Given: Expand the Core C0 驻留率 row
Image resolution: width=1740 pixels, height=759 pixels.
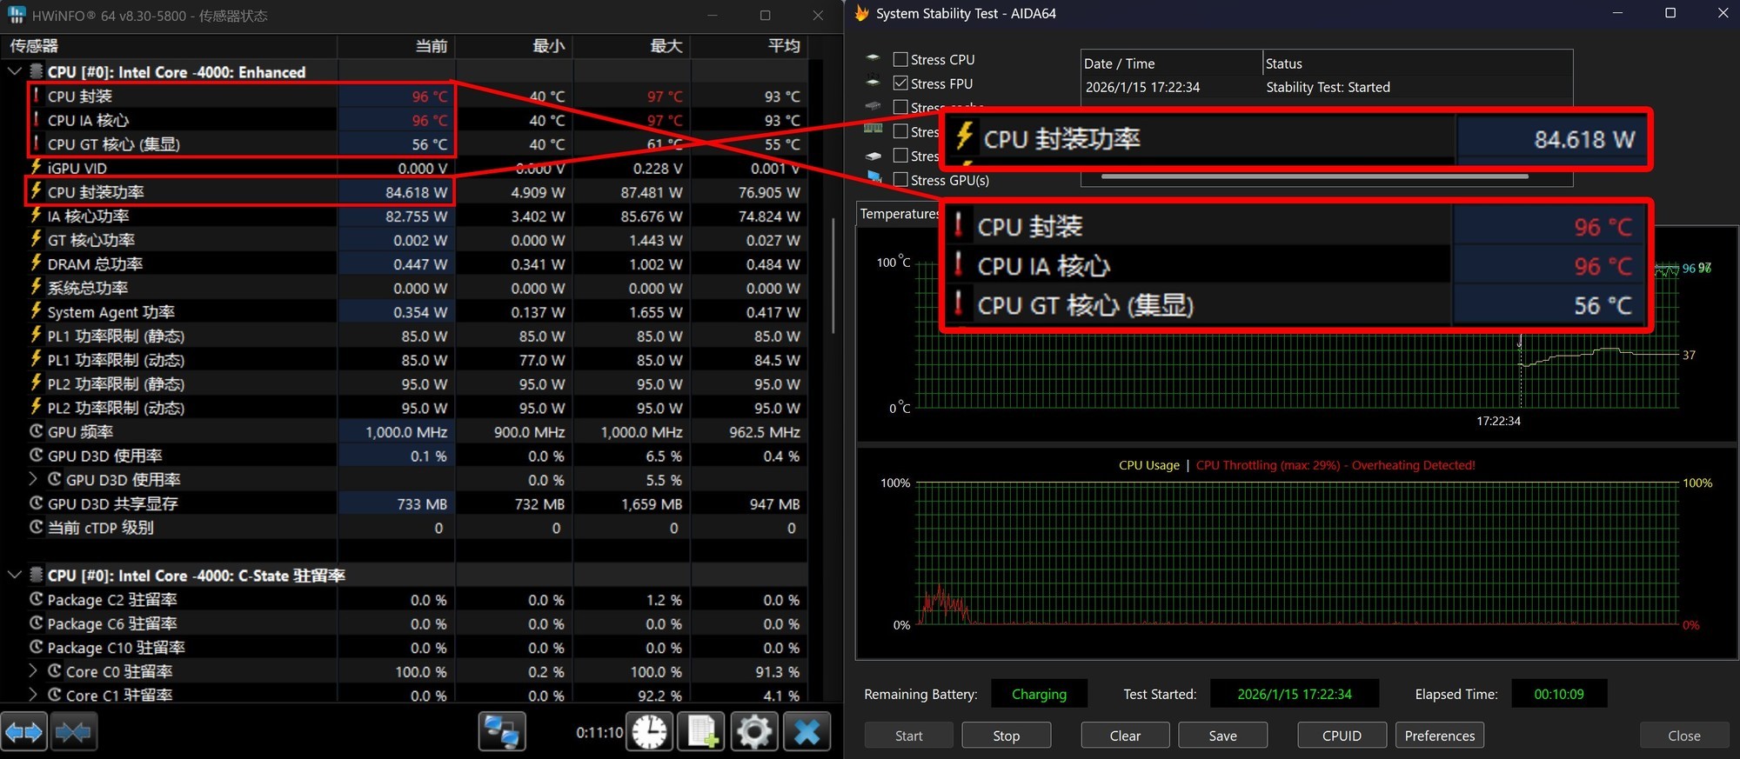Looking at the screenshot, I should [33, 671].
